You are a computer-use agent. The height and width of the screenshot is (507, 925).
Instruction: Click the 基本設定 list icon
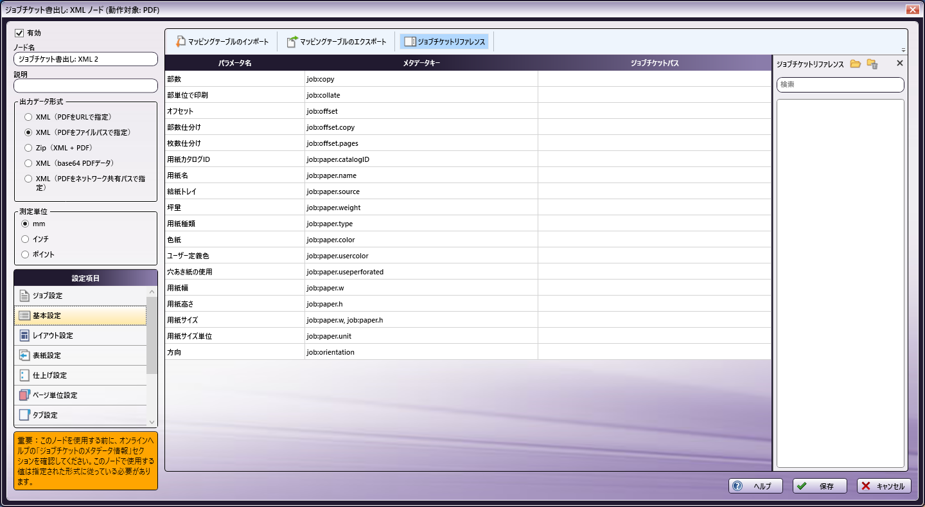(x=24, y=316)
